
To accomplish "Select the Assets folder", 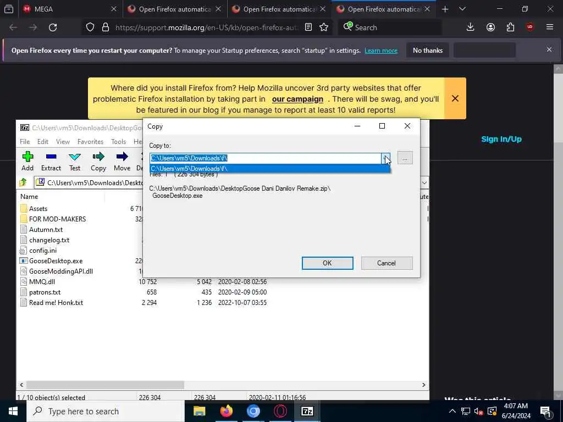I will pyautogui.click(x=38, y=209).
